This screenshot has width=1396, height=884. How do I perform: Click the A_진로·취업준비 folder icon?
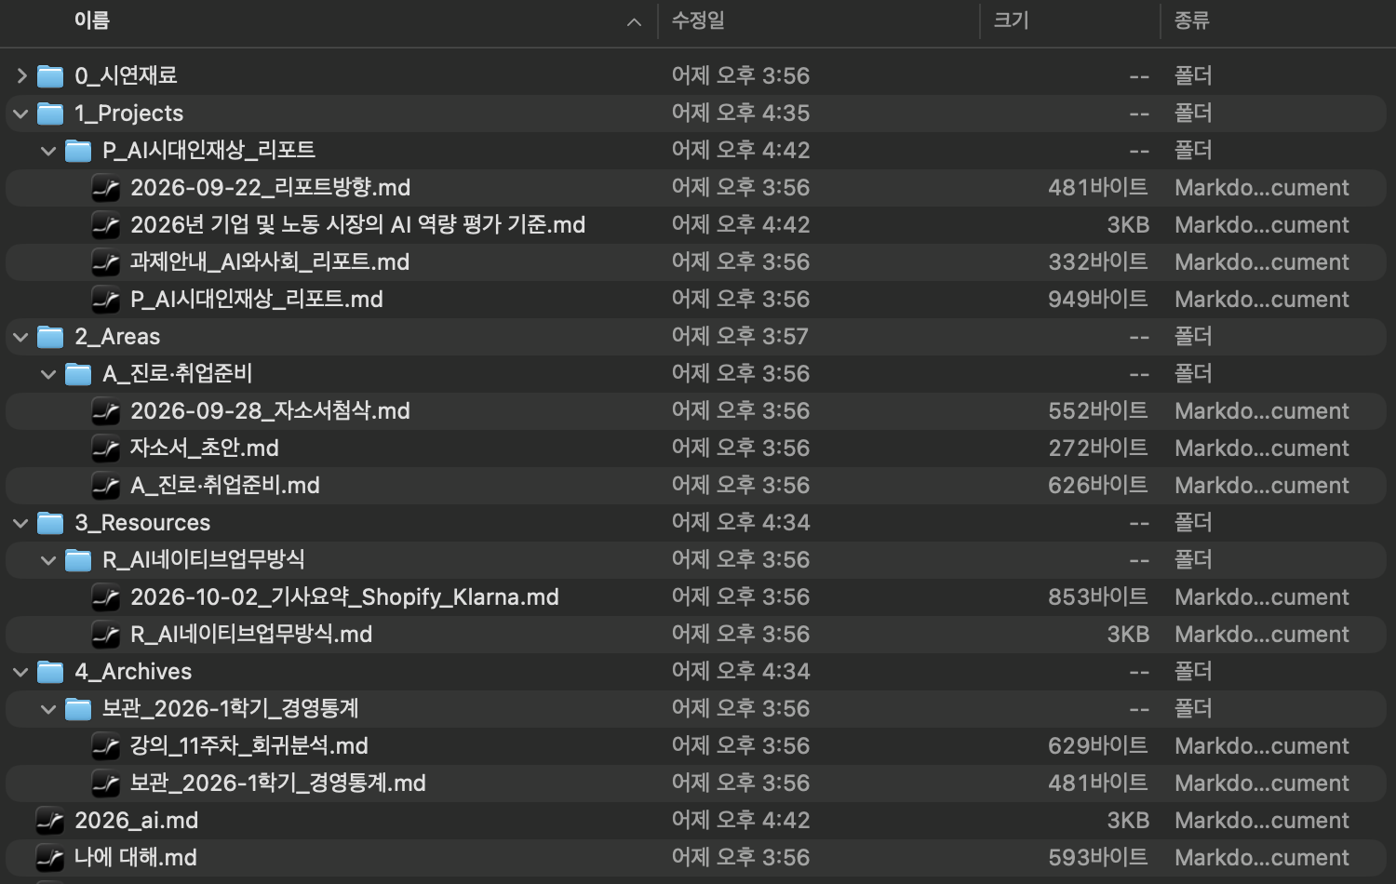tap(78, 374)
